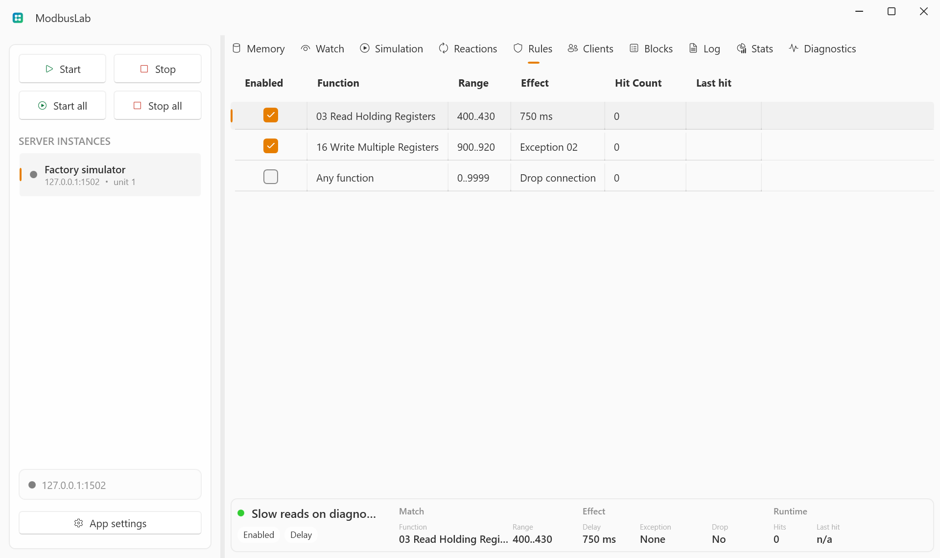Click the 400..430 range cell in the table
The height and width of the screenshot is (558, 940).
(x=479, y=116)
